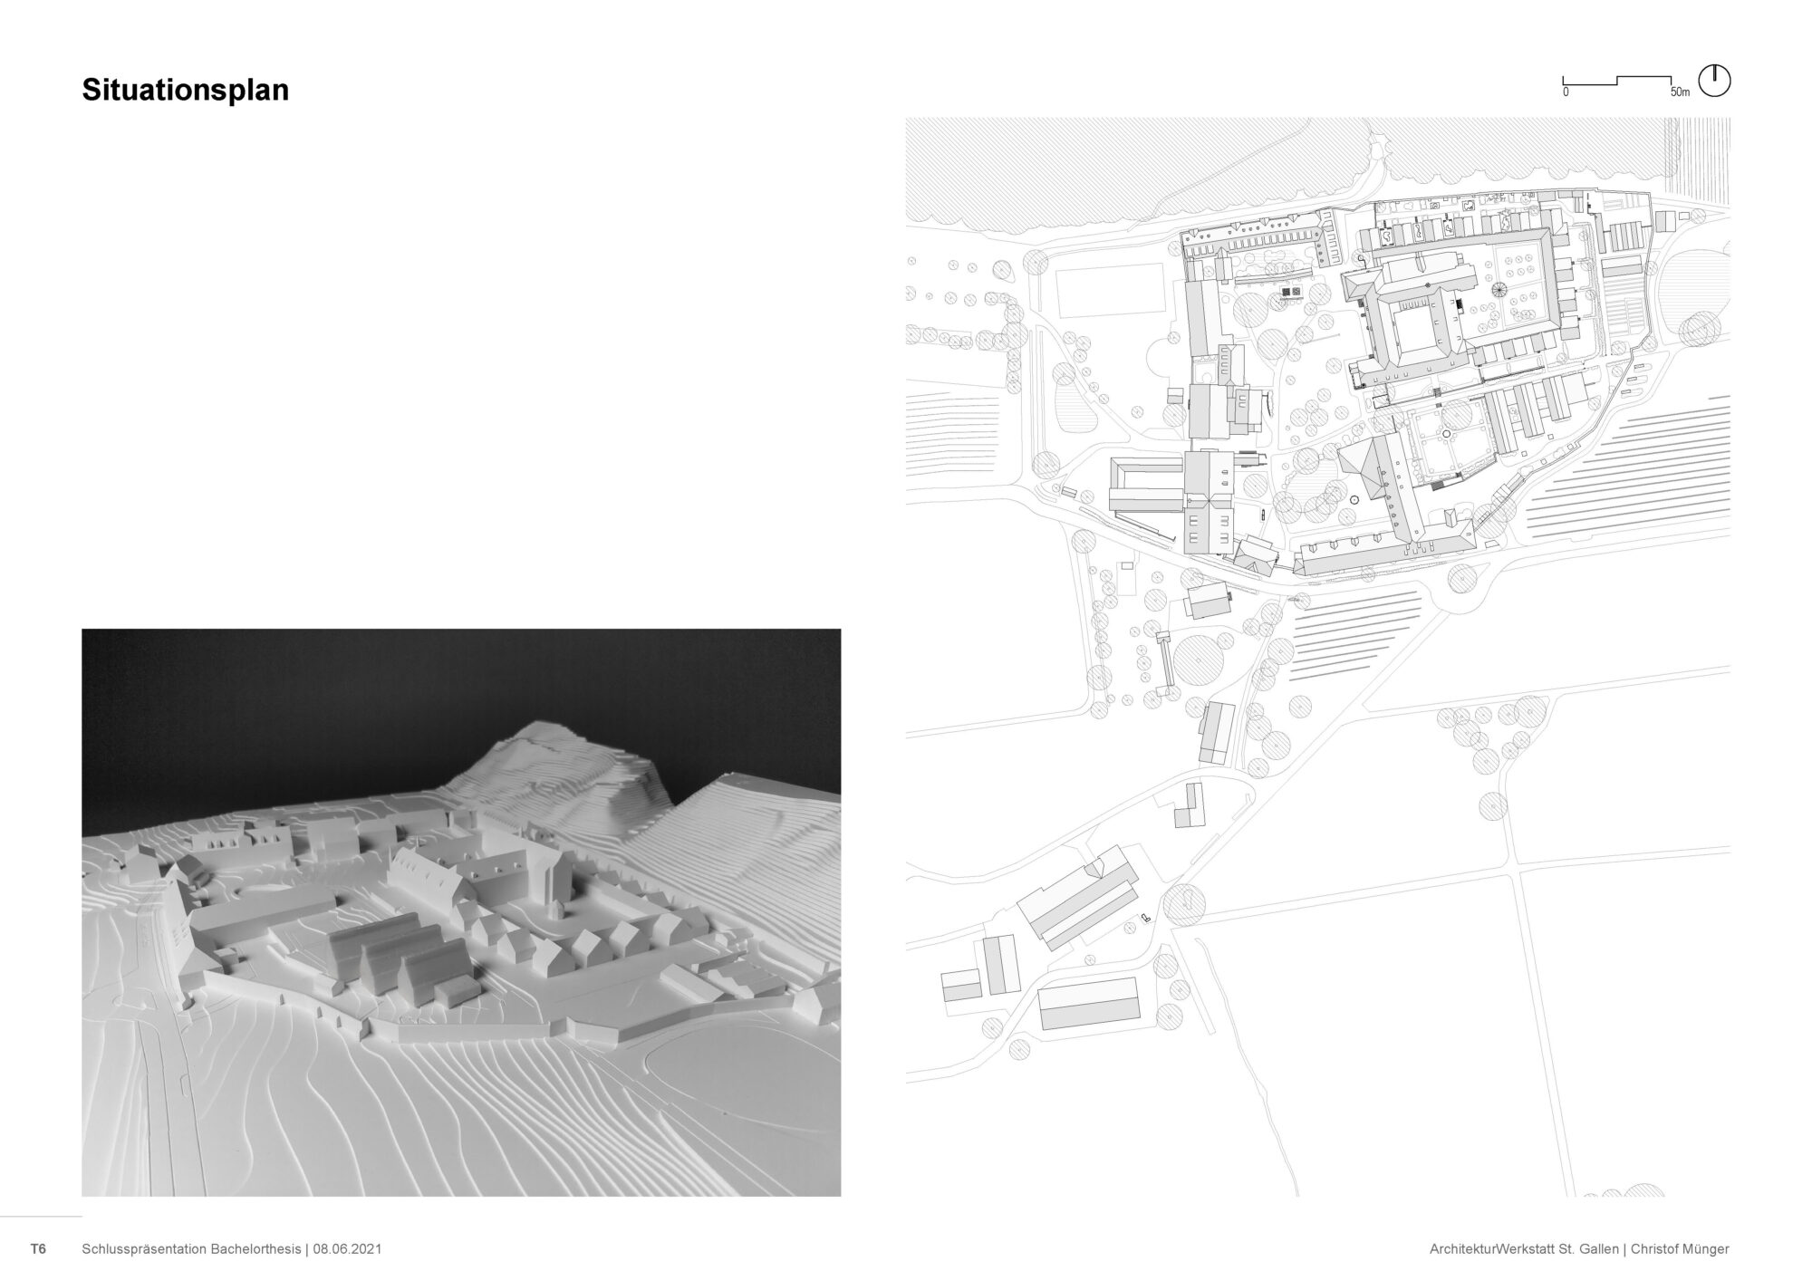The height and width of the screenshot is (1281, 1812).
Task: Click the 50m scale label
Action: [x=1679, y=92]
